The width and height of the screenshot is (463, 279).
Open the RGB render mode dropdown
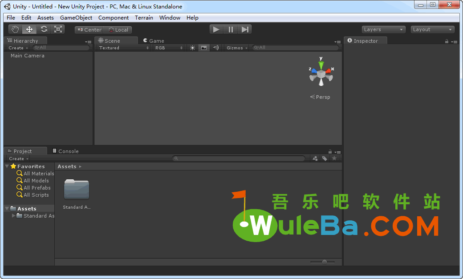(169, 48)
